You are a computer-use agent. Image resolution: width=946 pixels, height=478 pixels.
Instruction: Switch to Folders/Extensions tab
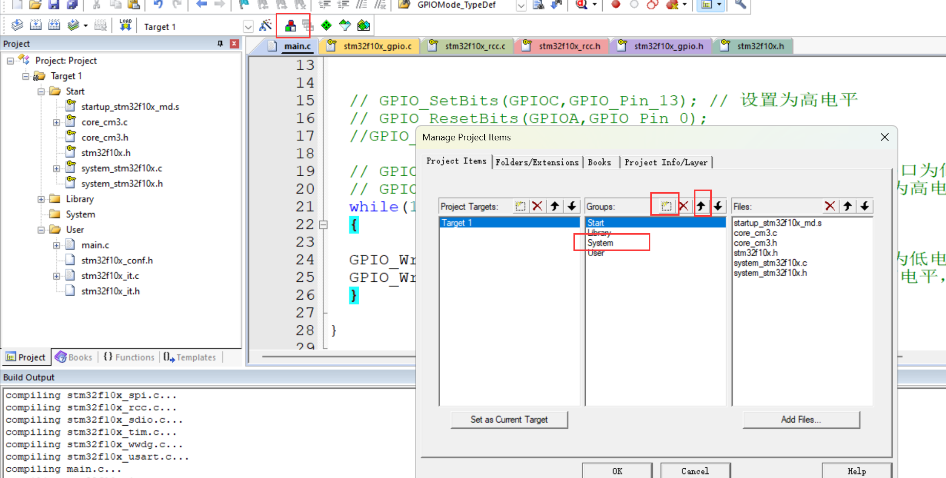[537, 162]
